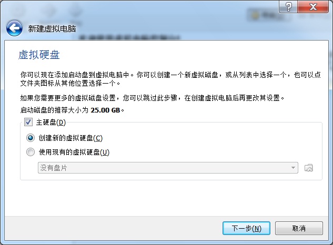Click the recommended 25.00 GB size text
Screen dimensions: 333x245
[x=105, y=110]
